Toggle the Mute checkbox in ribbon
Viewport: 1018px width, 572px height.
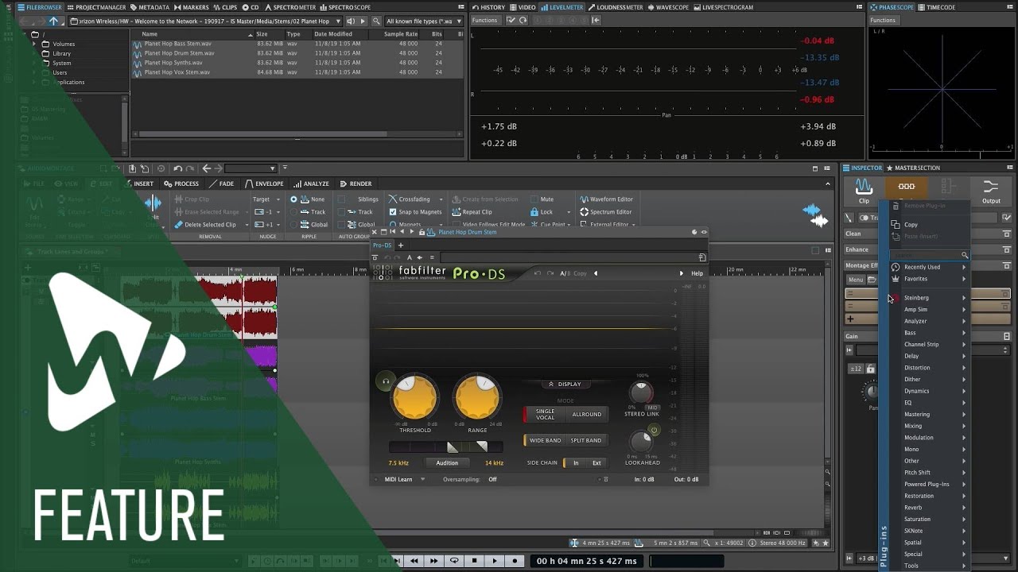point(534,199)
